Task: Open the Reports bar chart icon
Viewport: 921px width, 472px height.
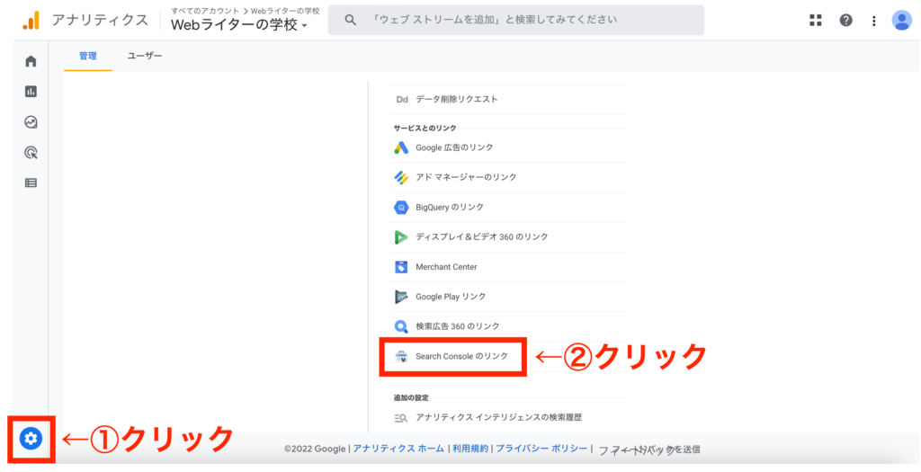Action: tap(31, 92)
